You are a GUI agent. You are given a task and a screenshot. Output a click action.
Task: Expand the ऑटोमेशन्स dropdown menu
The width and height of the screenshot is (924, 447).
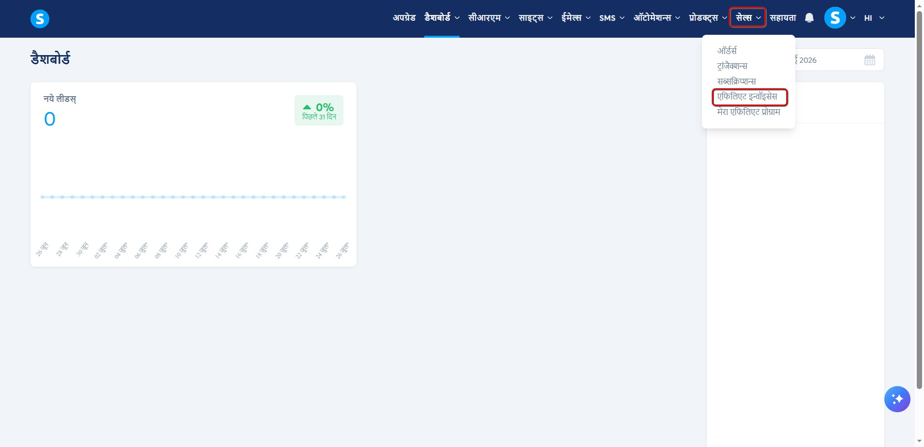pos(657,18)
